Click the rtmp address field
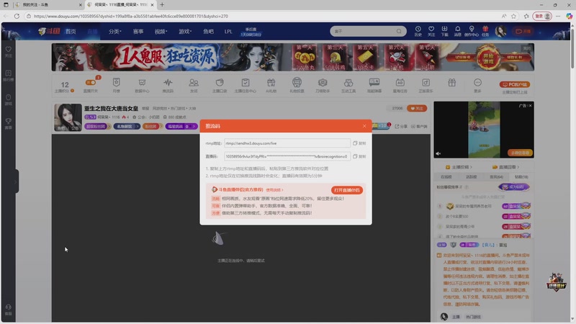Image resolution: width=576 pixels, height=324 pixels. coord(287,143)
